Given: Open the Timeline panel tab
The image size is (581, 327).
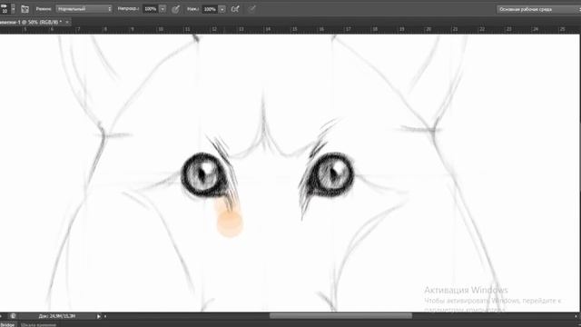Looking at the screenshot, I should pyautogui.click(x=38, y=325).
